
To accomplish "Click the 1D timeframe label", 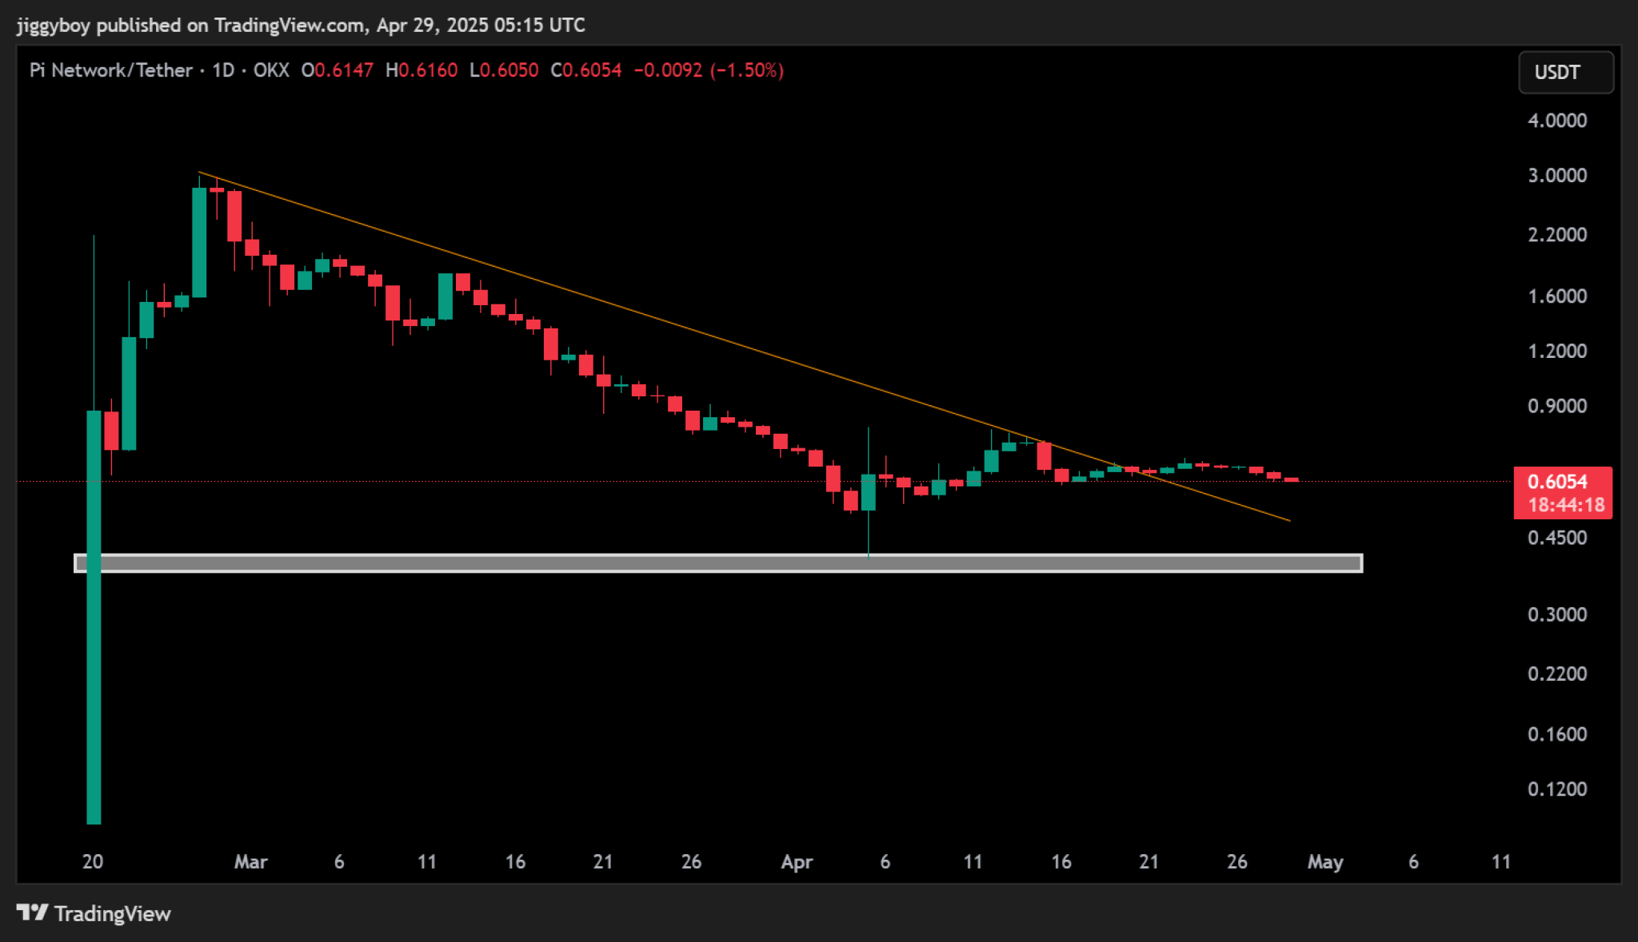I will click(223, 70).
